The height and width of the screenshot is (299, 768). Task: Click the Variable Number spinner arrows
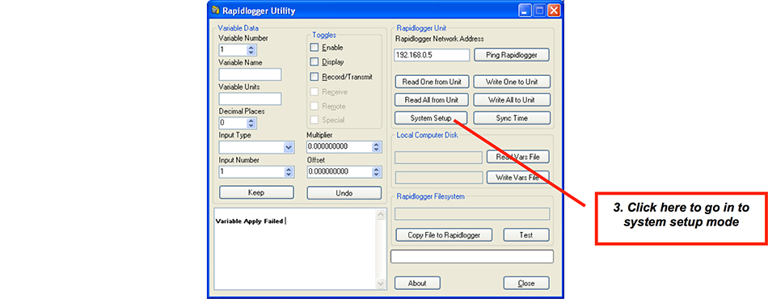(251, 50)
